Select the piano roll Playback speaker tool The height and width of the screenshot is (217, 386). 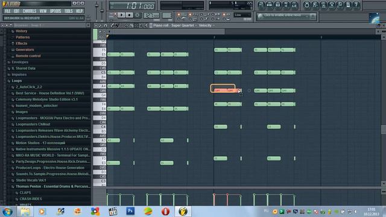146,25
